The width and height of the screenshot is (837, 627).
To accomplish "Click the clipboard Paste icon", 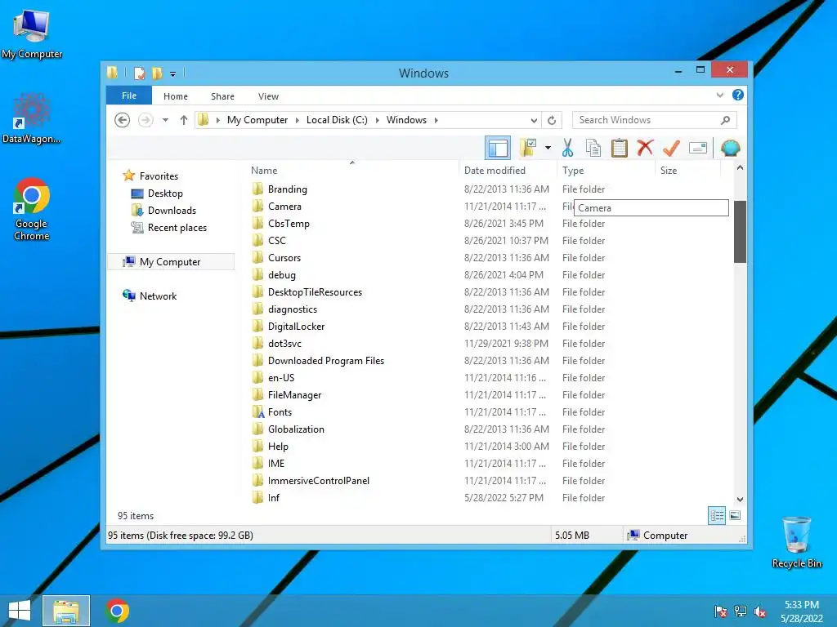I will [620, 149].
